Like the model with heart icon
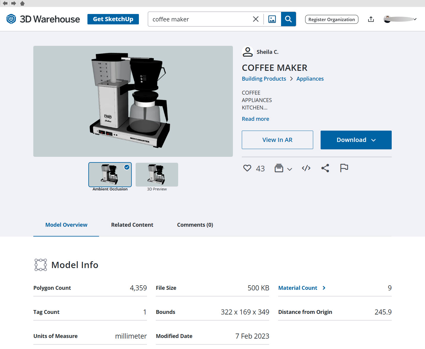Screen dimensions: 425x349 point(247,168)
